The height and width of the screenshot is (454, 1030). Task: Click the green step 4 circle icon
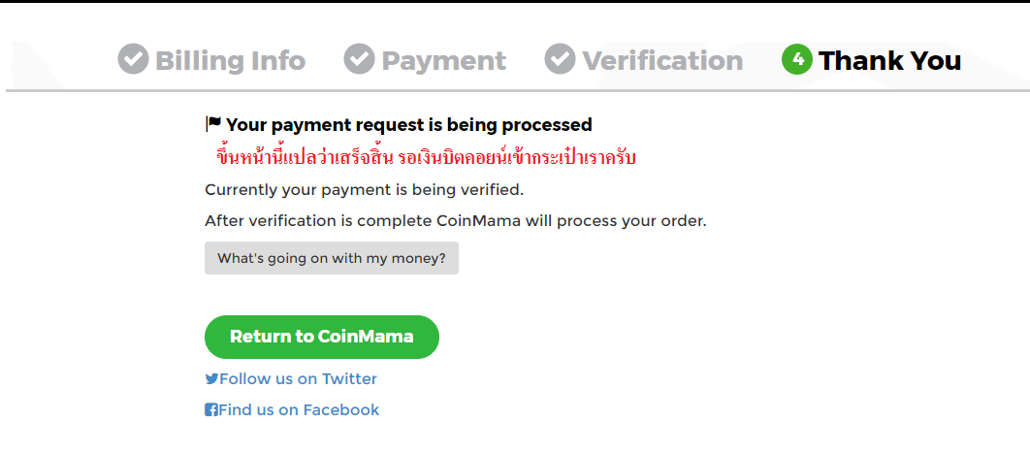pos(797,59)
